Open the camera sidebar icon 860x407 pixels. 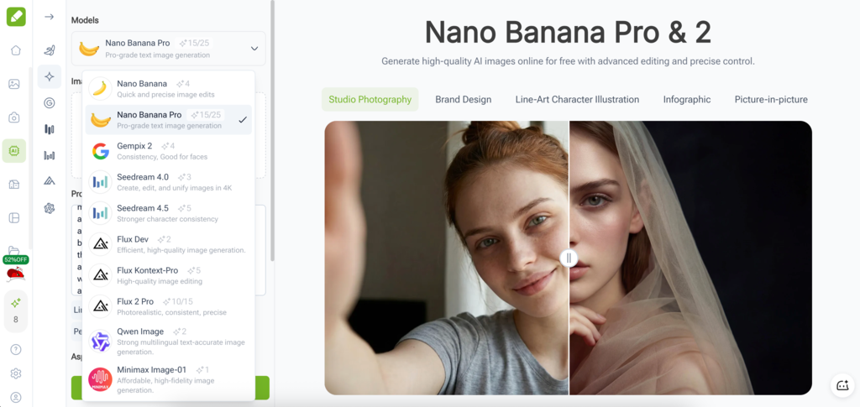[x=14, y=117]
